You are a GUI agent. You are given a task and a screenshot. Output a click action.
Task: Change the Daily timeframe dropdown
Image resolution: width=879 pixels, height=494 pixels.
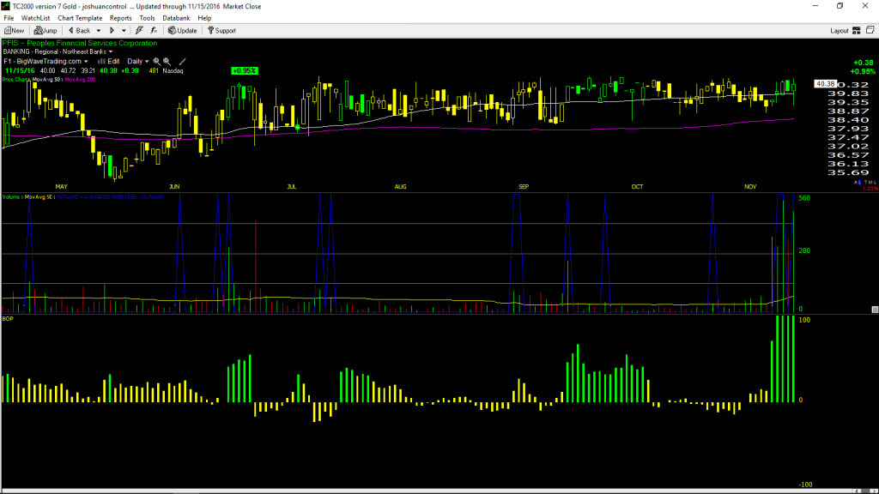pyautogui.click(x=138, y=62)
